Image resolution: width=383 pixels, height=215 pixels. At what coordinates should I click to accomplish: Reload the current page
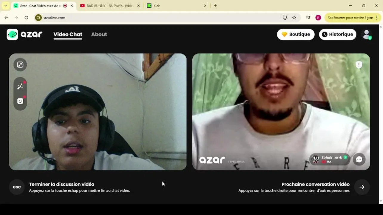(x=26, y=18)
